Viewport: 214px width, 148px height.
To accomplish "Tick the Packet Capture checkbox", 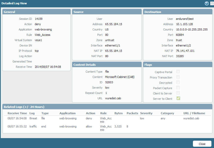I will click(178, 88).
